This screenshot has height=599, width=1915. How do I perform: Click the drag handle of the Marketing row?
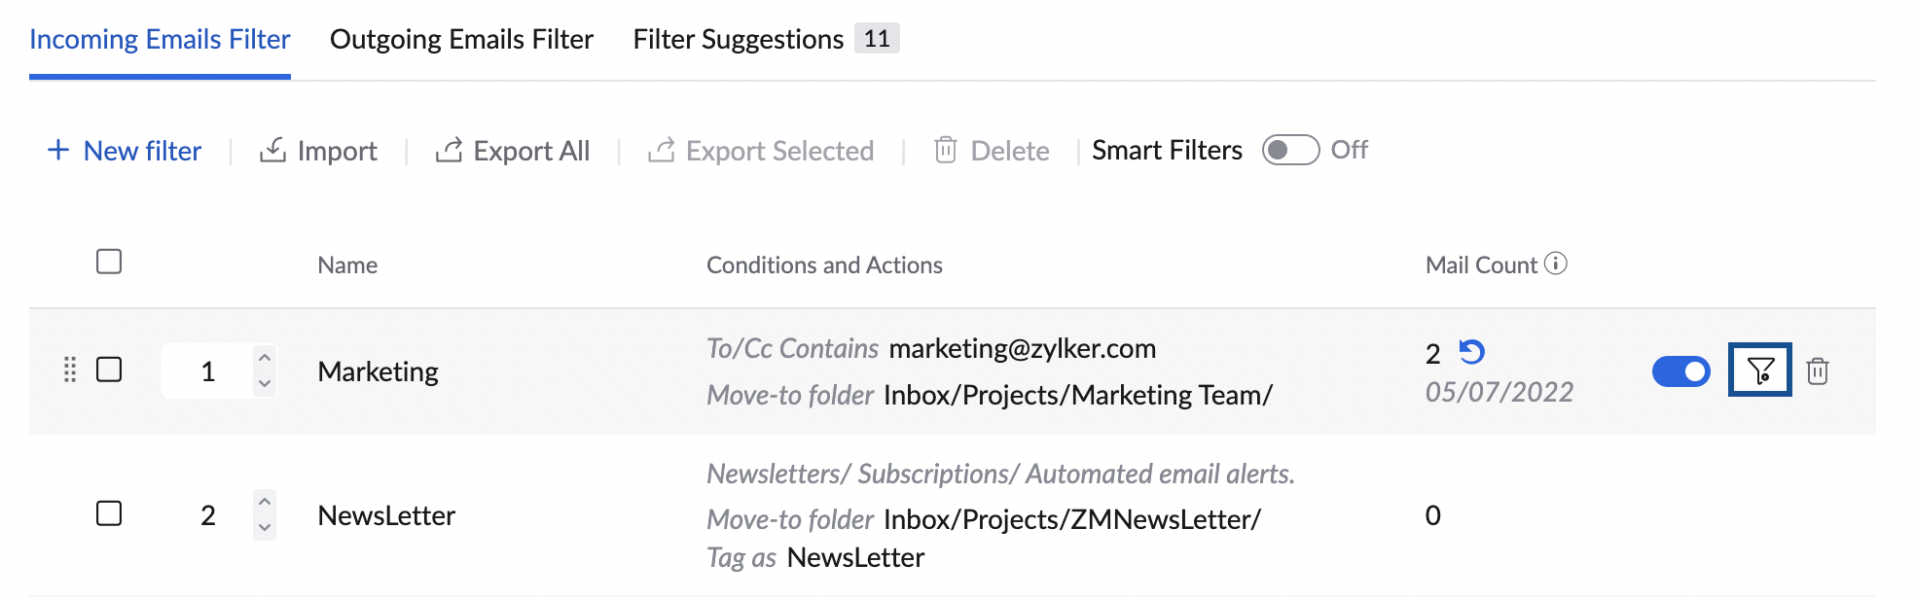point(69,370)
